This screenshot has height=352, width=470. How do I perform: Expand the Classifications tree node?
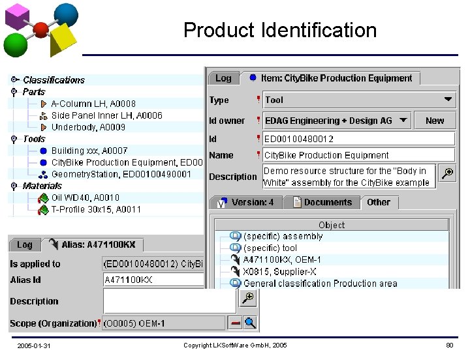pyautogui.click(x=14, y=80)
